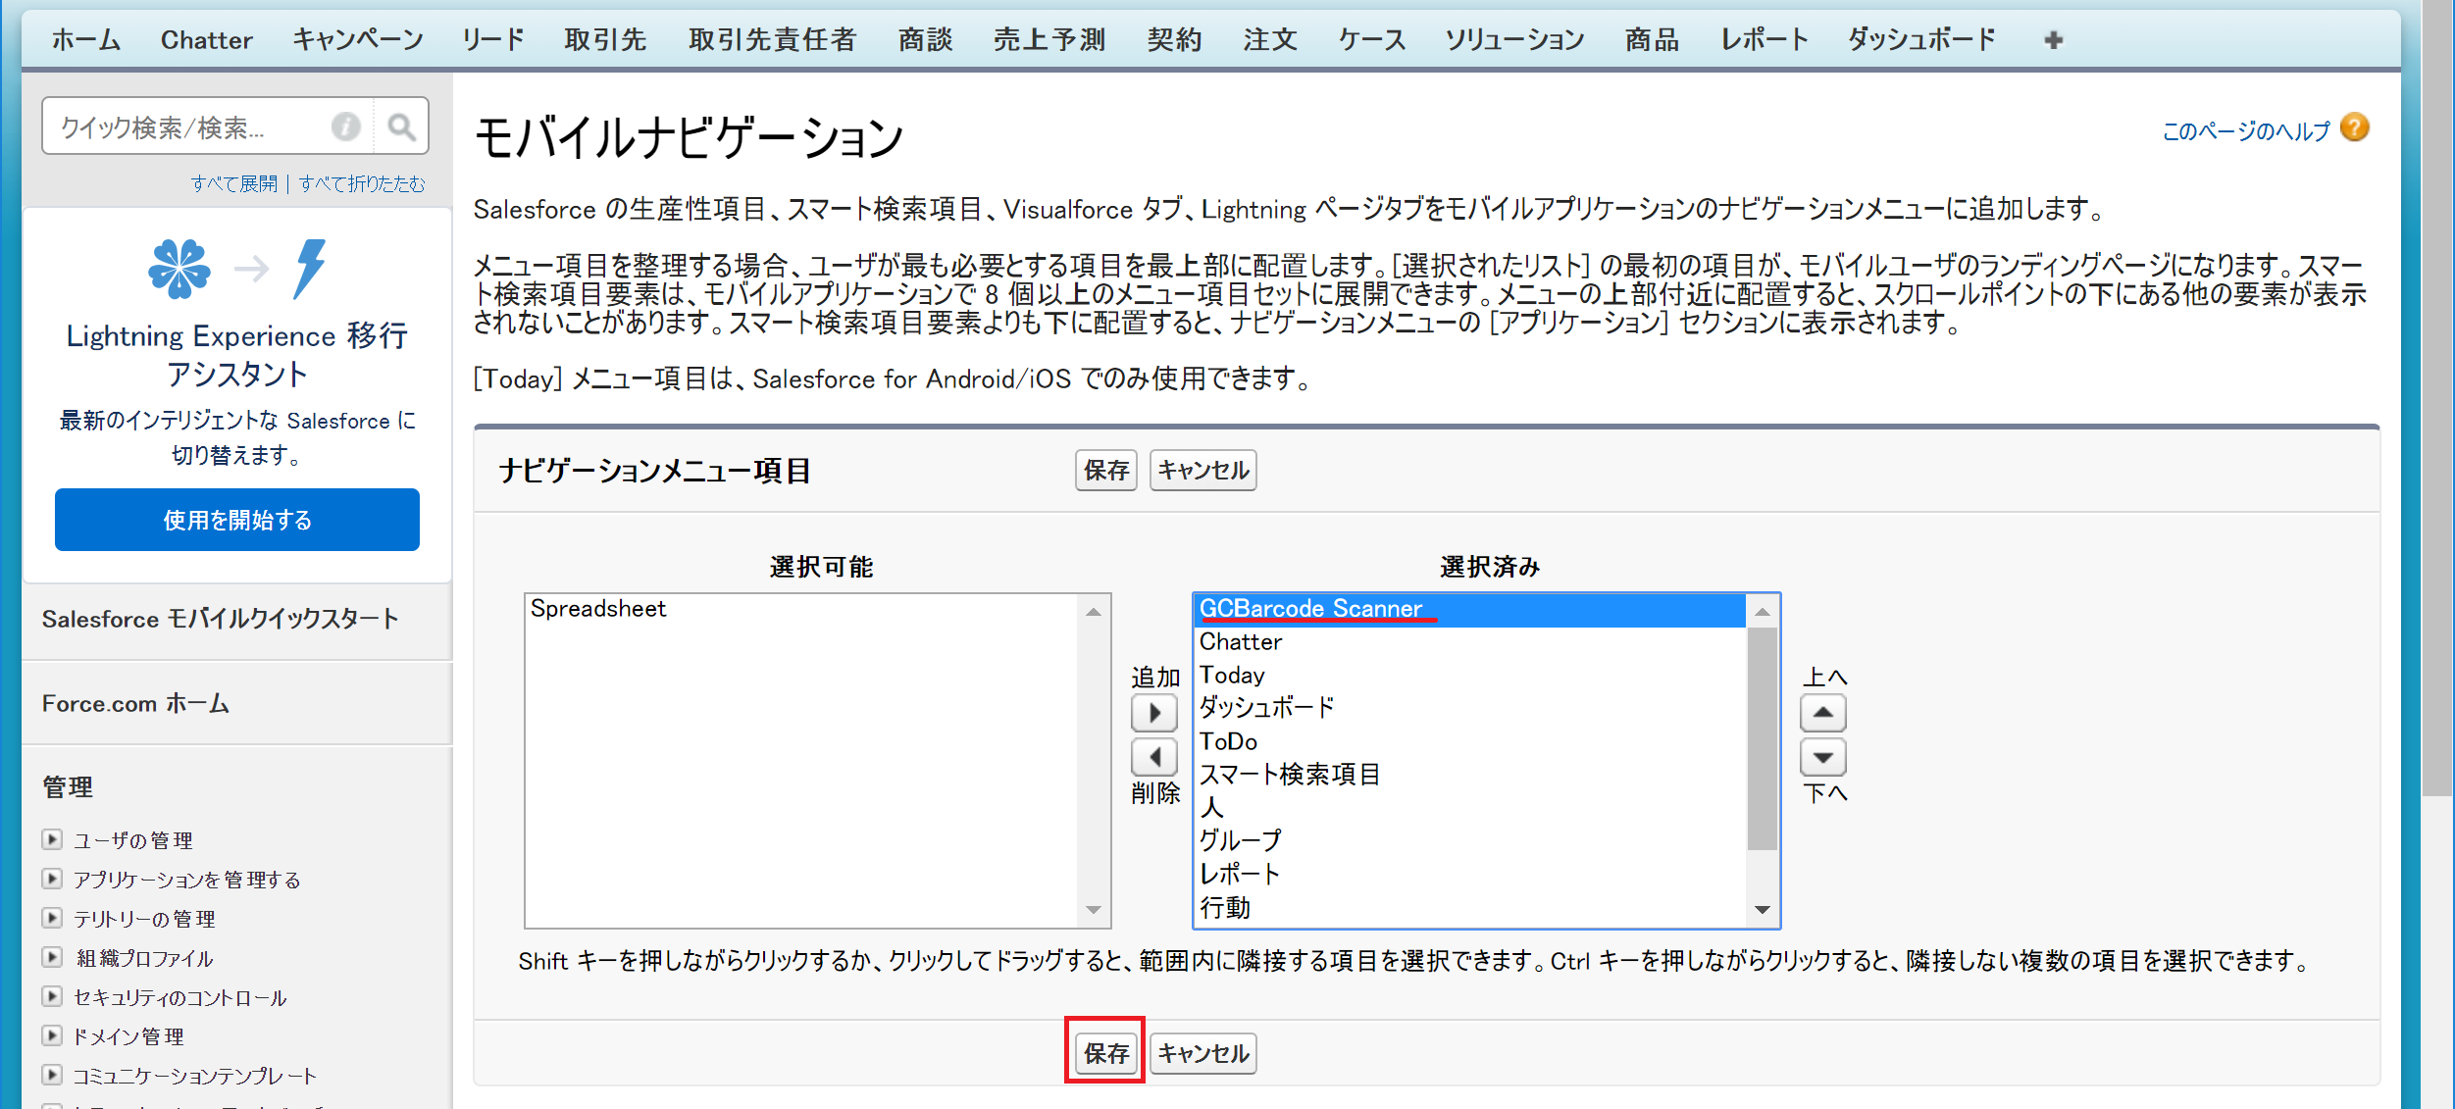Select グループ in the selected list
2455x1109 pixels.
click(1470, 841)
